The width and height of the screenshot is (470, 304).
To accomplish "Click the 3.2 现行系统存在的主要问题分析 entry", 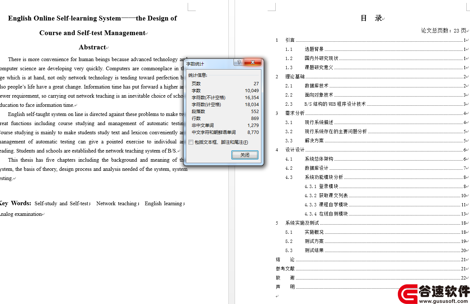I will [x=376, y=132].
